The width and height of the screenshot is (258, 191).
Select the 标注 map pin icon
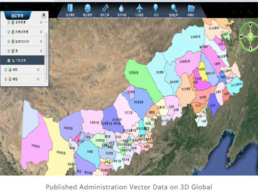pos(156,8)
